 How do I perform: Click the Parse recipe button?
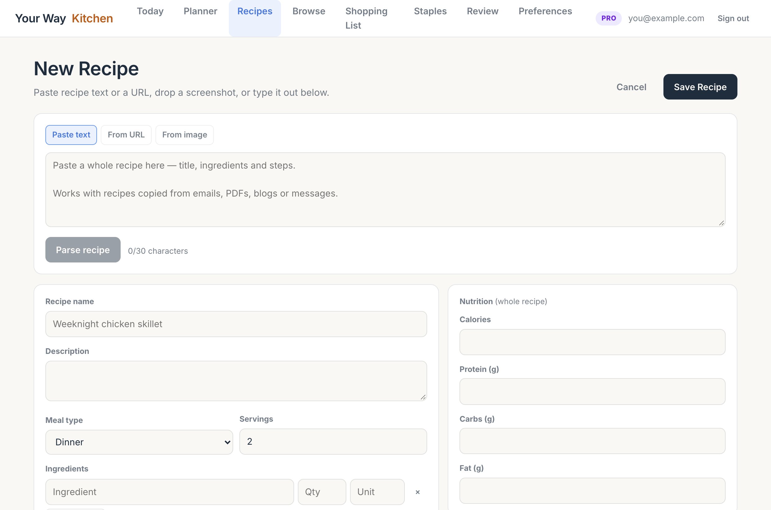[x=83, y=250]
